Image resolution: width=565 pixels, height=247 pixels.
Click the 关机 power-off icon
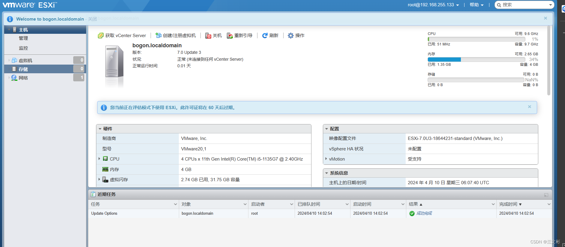tap(208, 36)
